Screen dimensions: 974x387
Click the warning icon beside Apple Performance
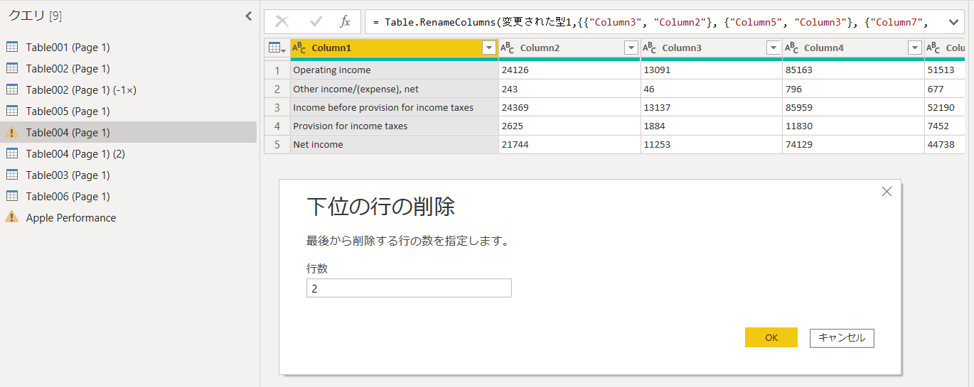point(12,217)
